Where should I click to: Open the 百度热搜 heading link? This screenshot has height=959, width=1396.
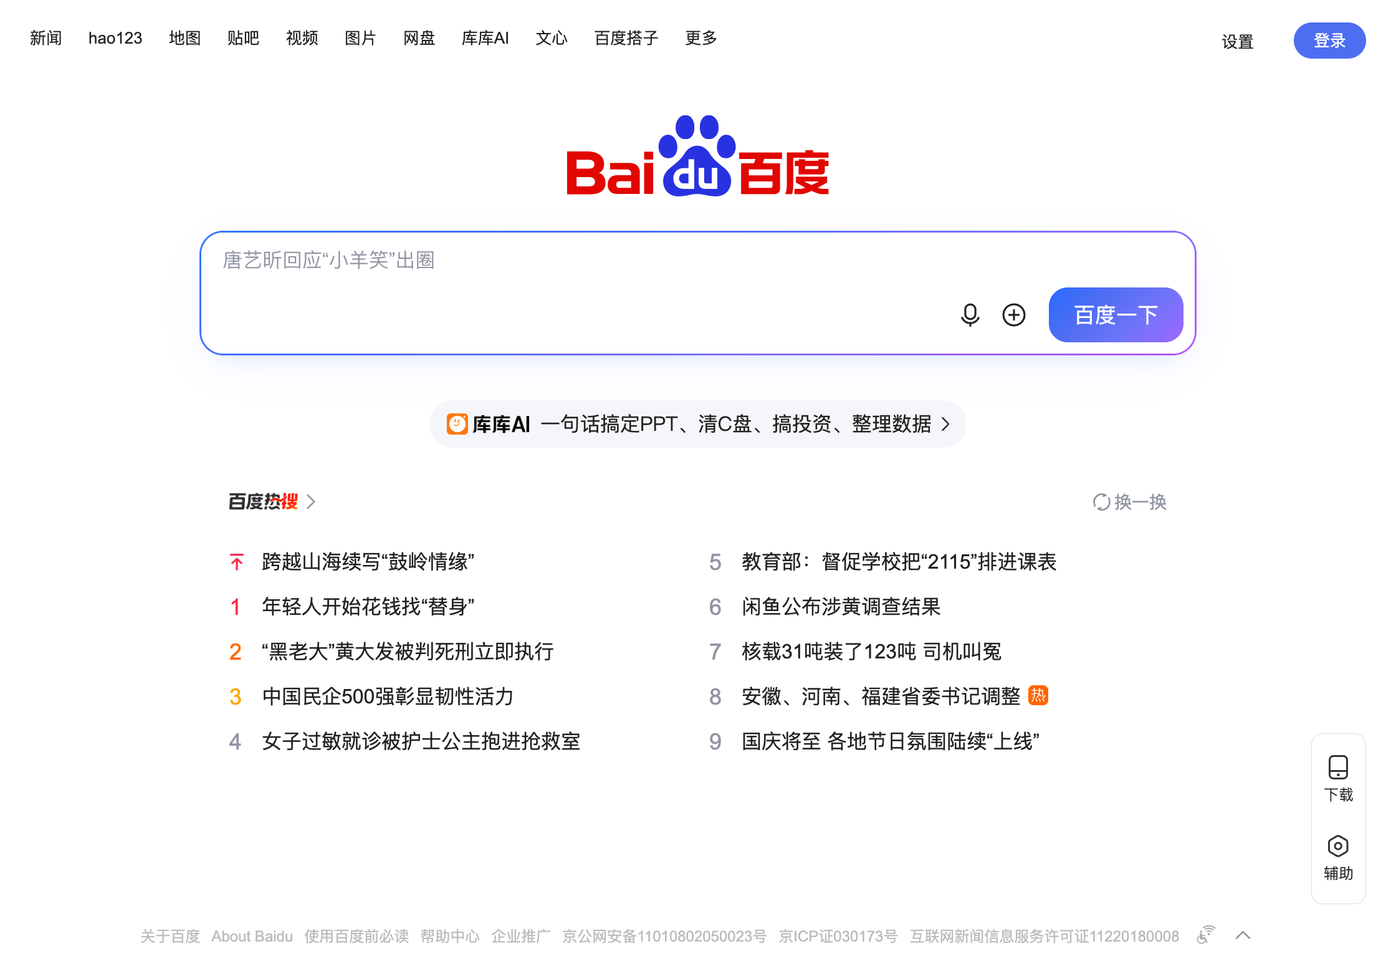(263, 502)
